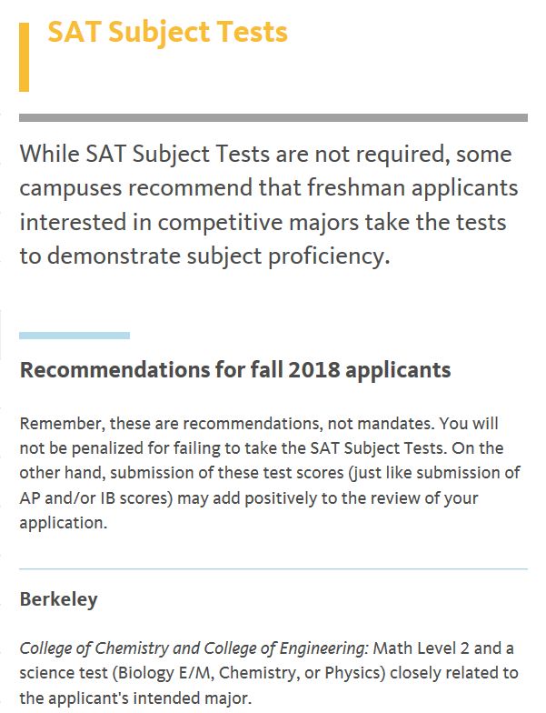Click the thick gray horizontal divider
This screenshot has height=713, width=546.
pyautogui.click(x=273, y=118)
